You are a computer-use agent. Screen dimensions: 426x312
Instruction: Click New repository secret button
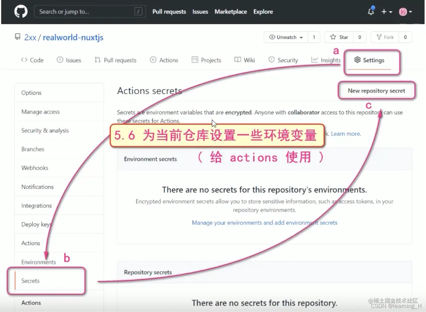376,91
